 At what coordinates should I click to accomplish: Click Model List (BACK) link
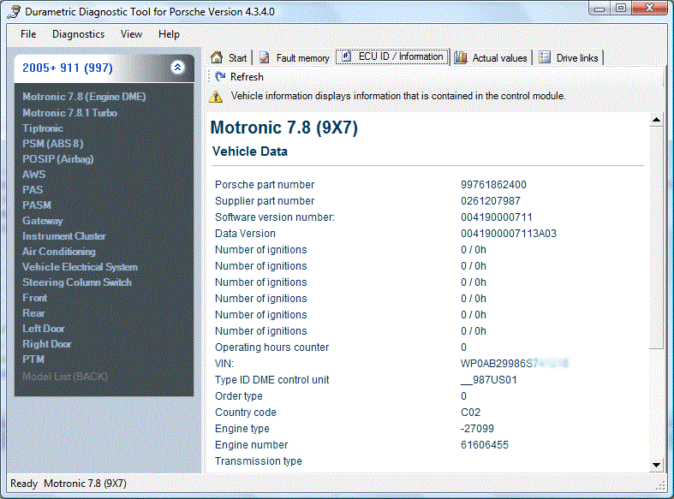(65, 377)
